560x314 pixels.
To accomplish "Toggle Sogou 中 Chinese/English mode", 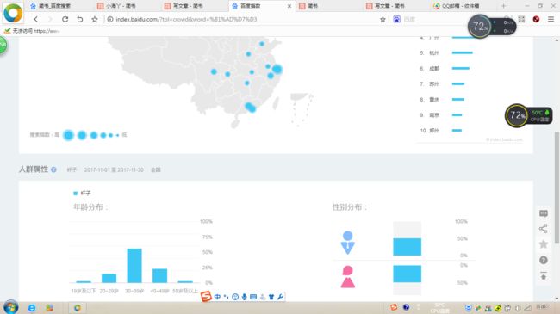I will [217, 297].
